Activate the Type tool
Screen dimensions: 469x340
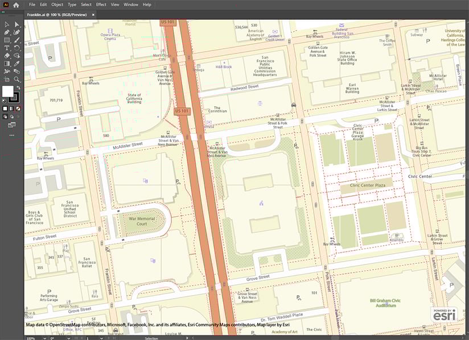pyautogui.click(x=6, y=48)
